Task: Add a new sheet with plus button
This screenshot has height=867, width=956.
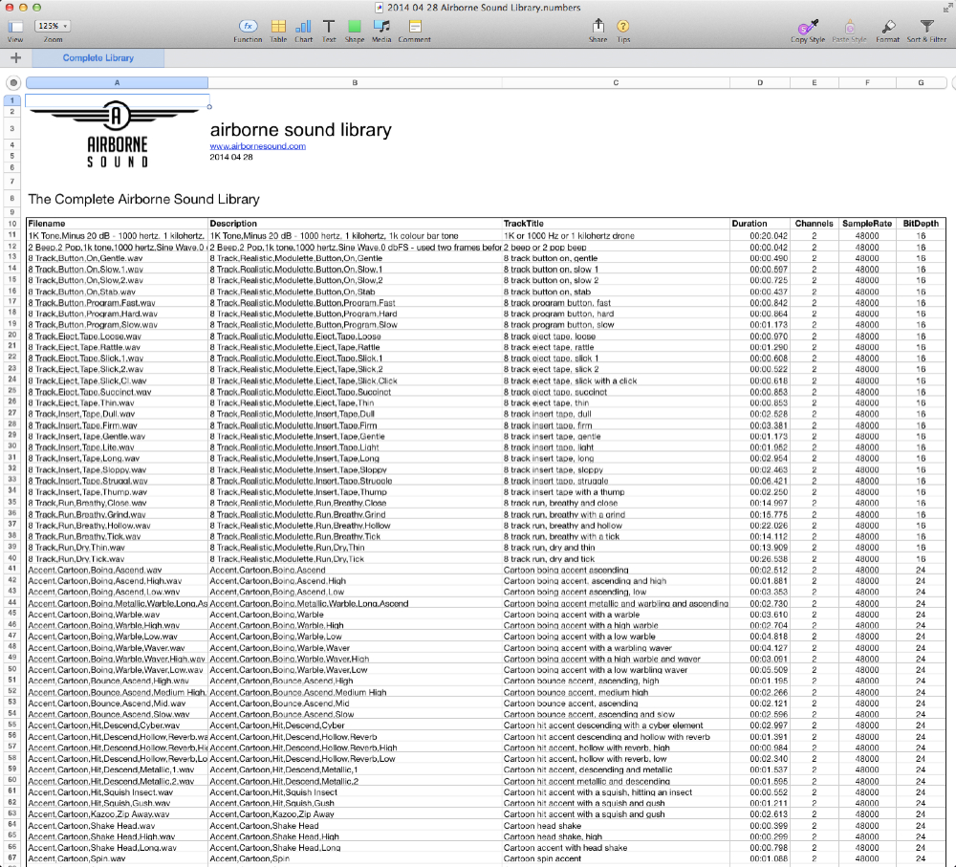Action: pyautogui.click(x=16, y=58)
